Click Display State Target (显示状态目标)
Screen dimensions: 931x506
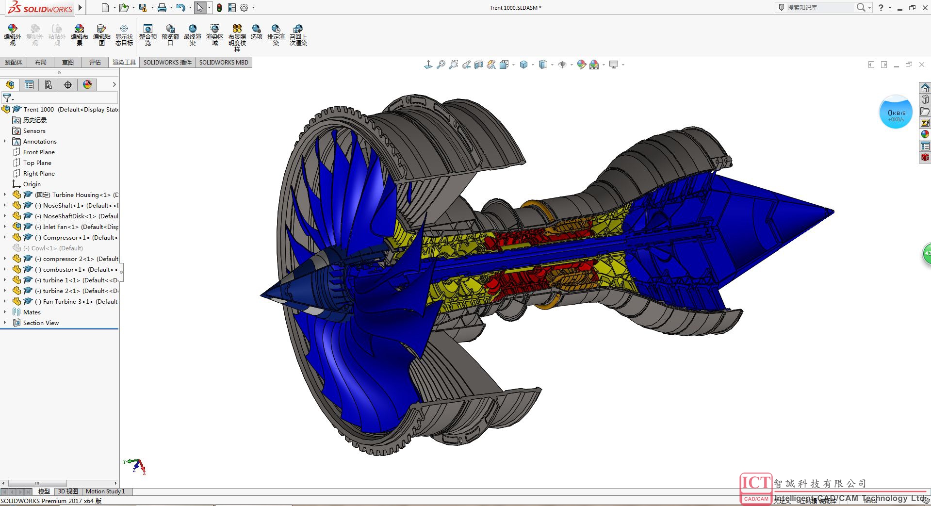[x=124, y=35]
